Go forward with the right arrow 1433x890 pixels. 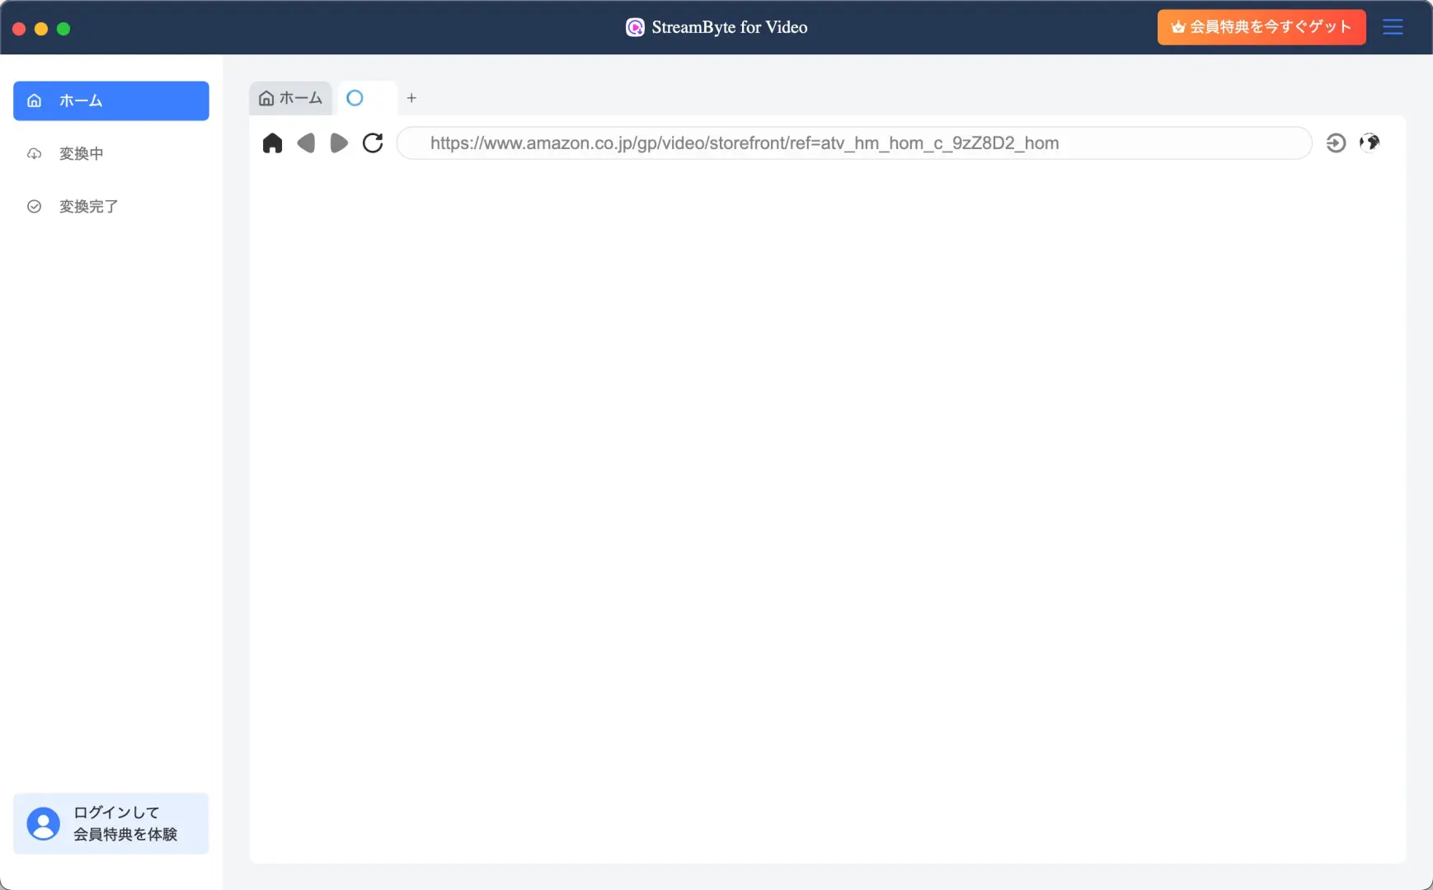[x=339, y=143]
